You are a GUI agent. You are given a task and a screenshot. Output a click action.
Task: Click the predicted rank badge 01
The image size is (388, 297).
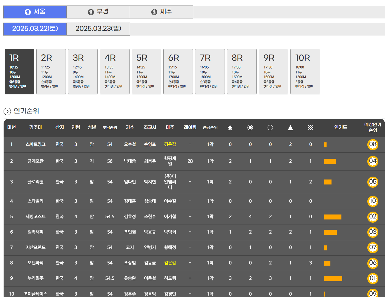[373, 278]
